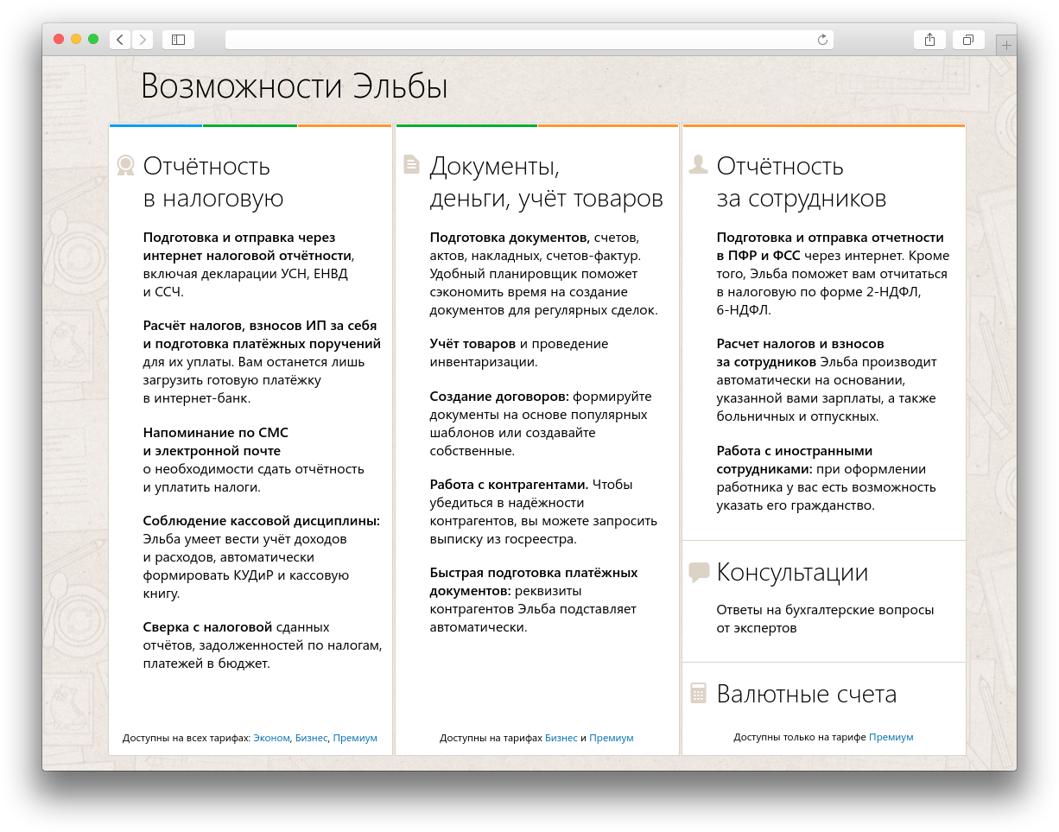Go forward using the browser forward arrow
Image resolution: width=1059 pixels, height=832 pixels.
pyautogui.click(x=143, y=40)
